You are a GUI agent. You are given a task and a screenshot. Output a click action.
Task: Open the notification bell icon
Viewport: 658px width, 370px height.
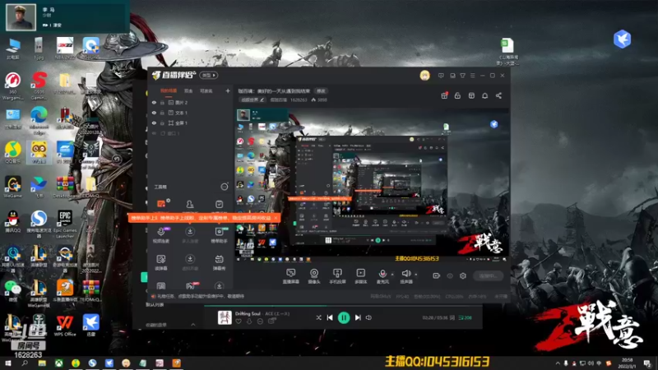(x=484, y=95)
